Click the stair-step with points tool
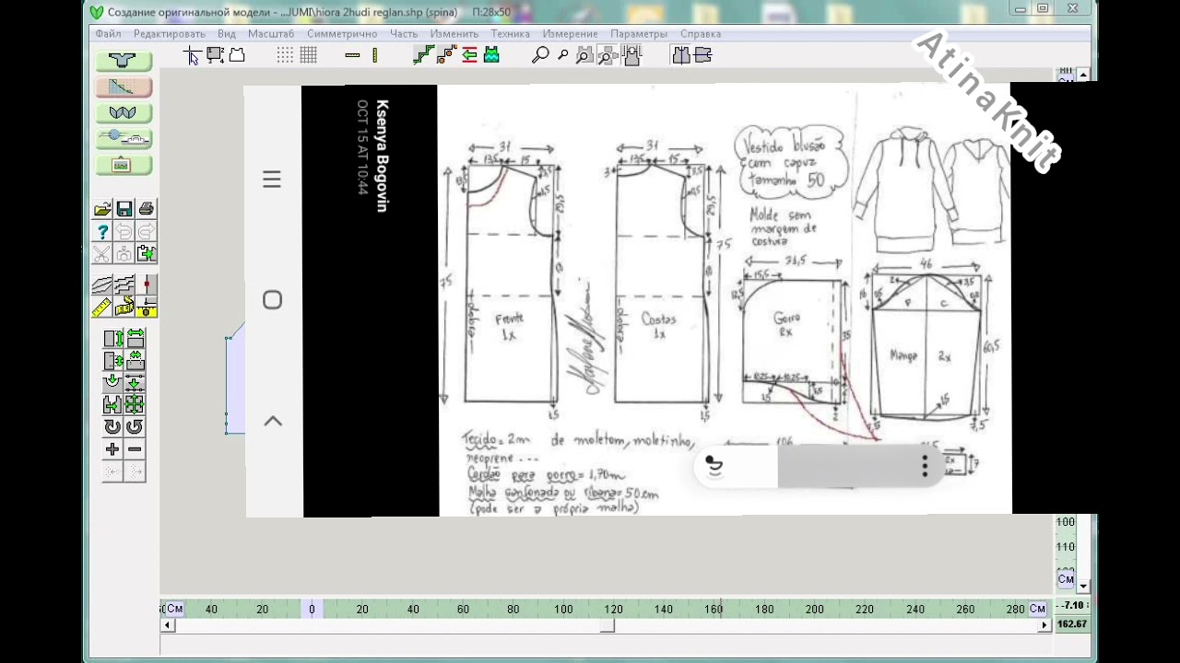The height and width of the screenshot is (663, 1180). 446,56
